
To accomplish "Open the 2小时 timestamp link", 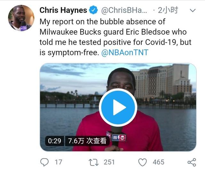I will [x=168, y=10].
